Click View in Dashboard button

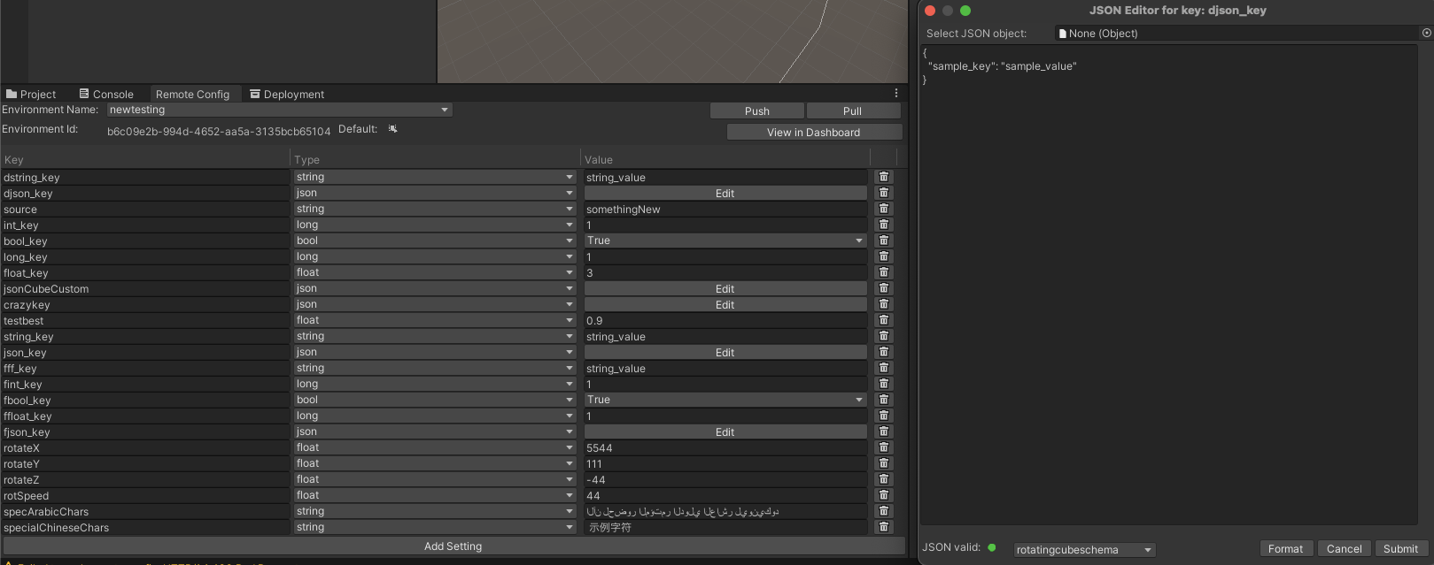click(813, 132)
